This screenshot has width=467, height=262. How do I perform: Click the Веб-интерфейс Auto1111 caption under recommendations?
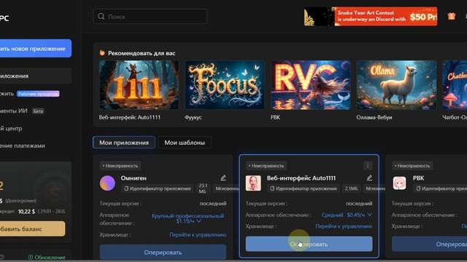[130, 117]
